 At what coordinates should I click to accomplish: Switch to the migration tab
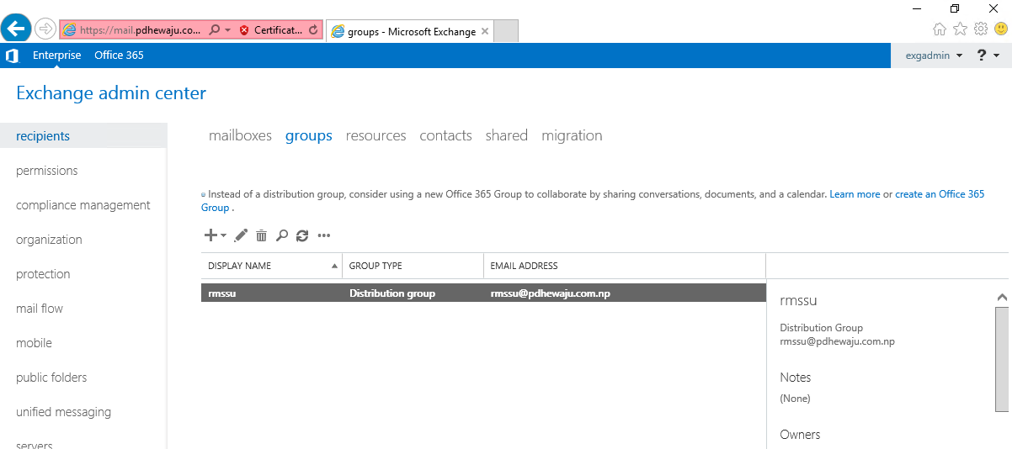(573, 135)
